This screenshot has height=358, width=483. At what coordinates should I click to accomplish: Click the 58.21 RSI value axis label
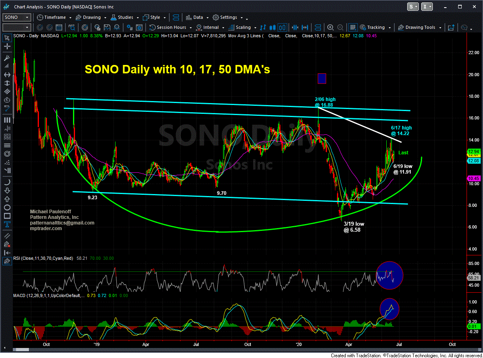point(473,277)
